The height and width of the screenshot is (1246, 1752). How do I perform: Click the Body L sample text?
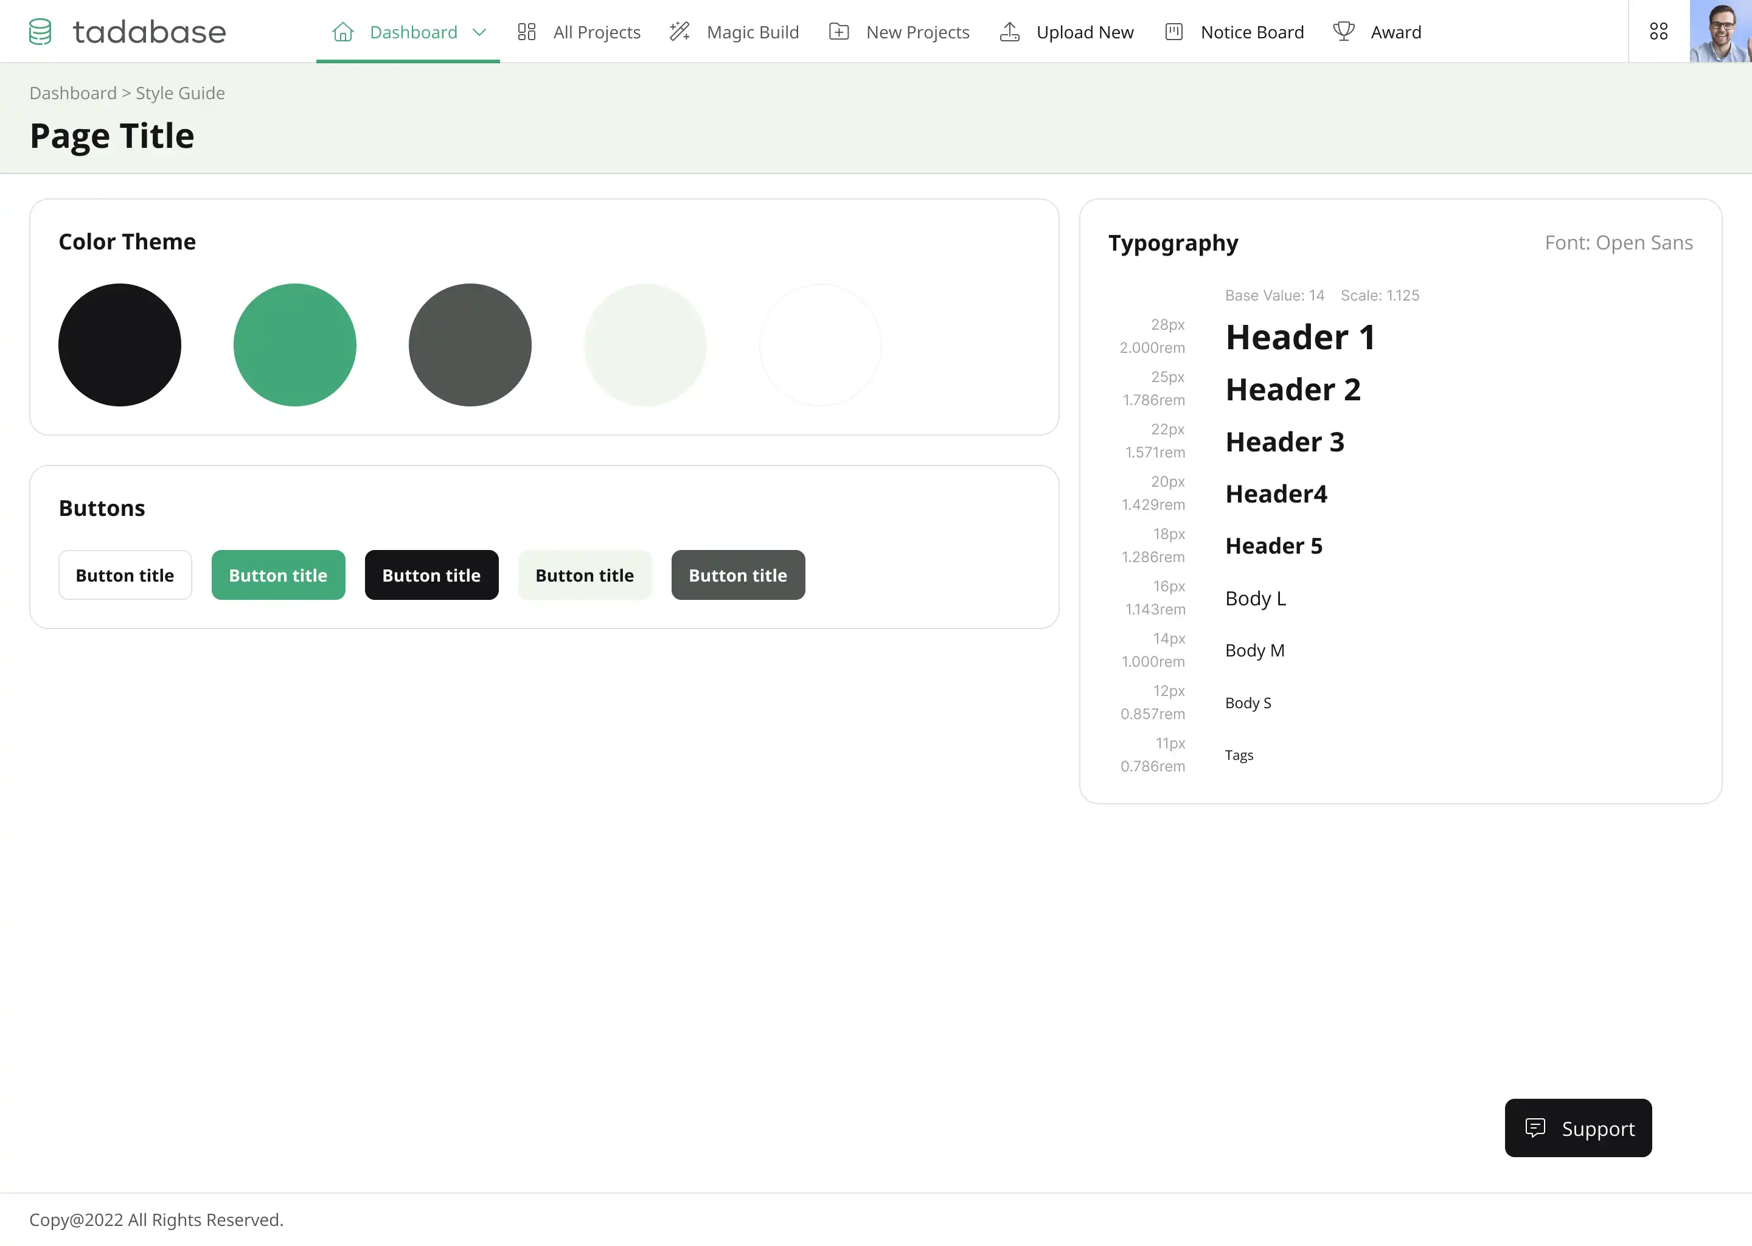click(1256, 599)
